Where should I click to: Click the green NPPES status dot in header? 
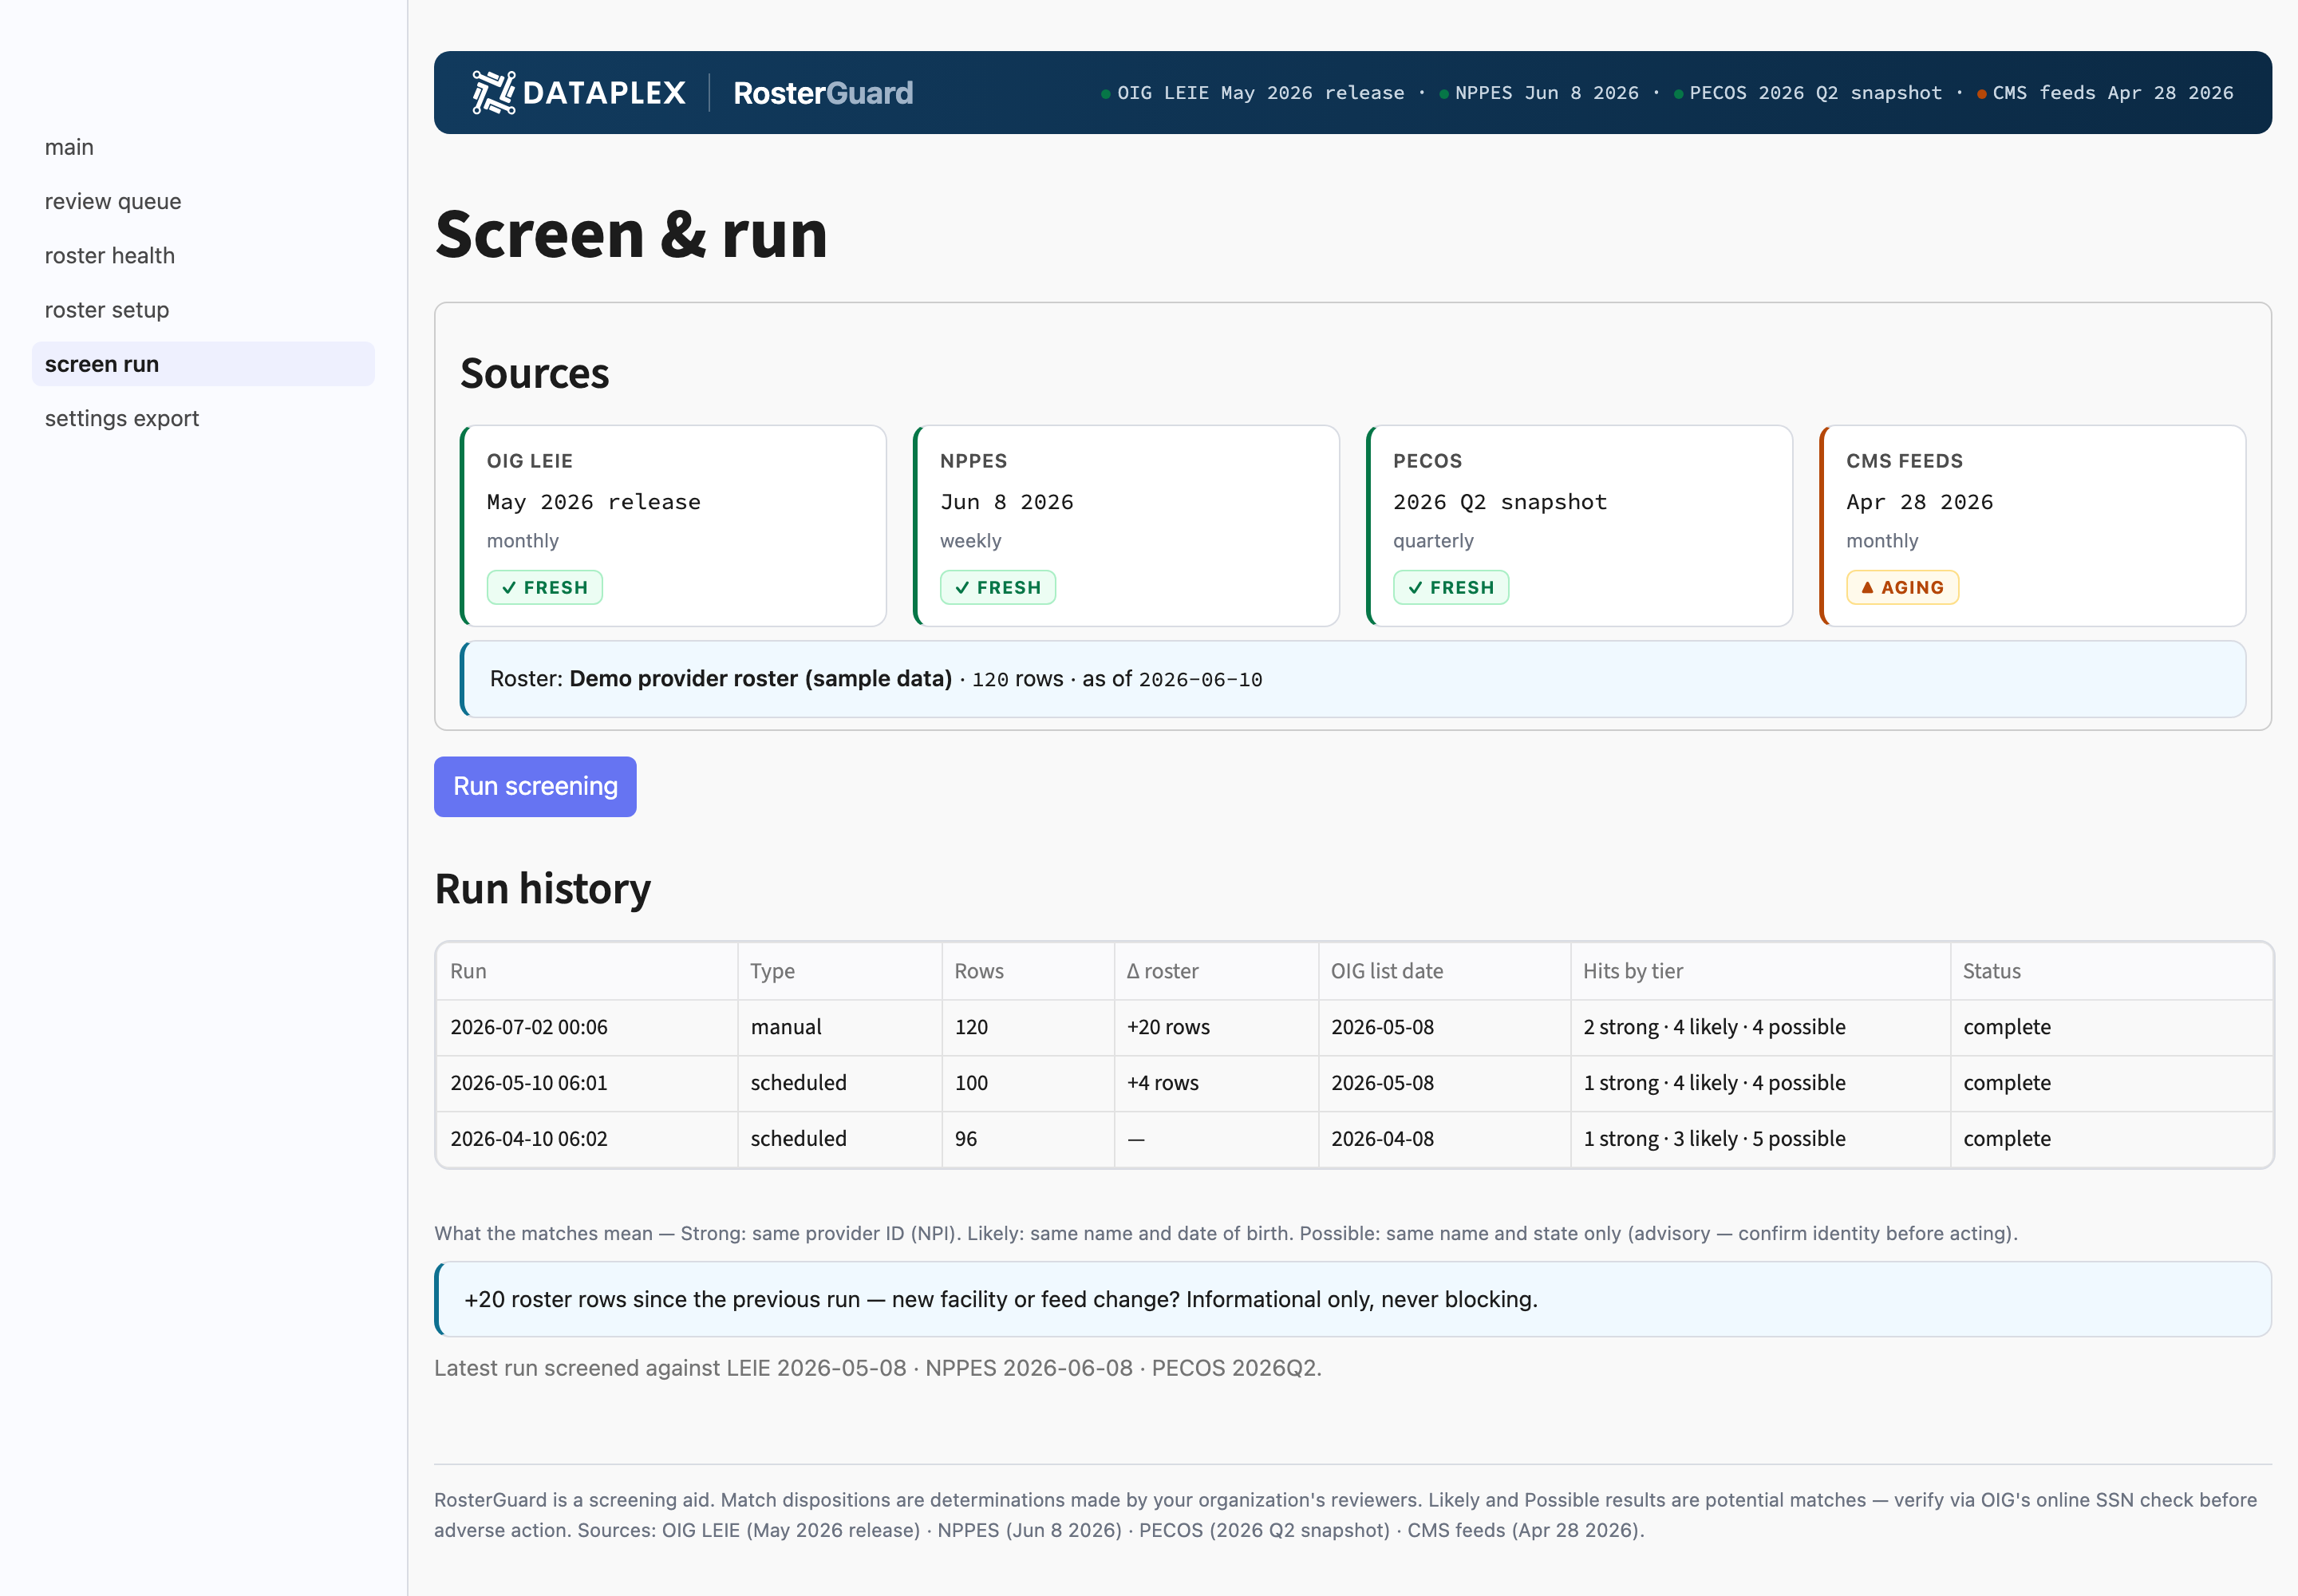point(1443,94)
